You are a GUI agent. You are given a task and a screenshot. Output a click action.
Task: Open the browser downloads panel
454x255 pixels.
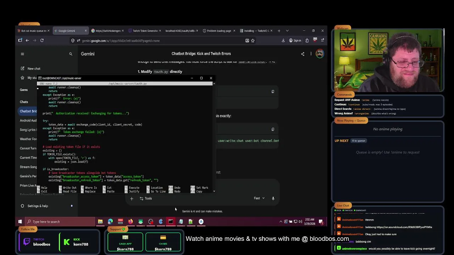tap(283, 41)
